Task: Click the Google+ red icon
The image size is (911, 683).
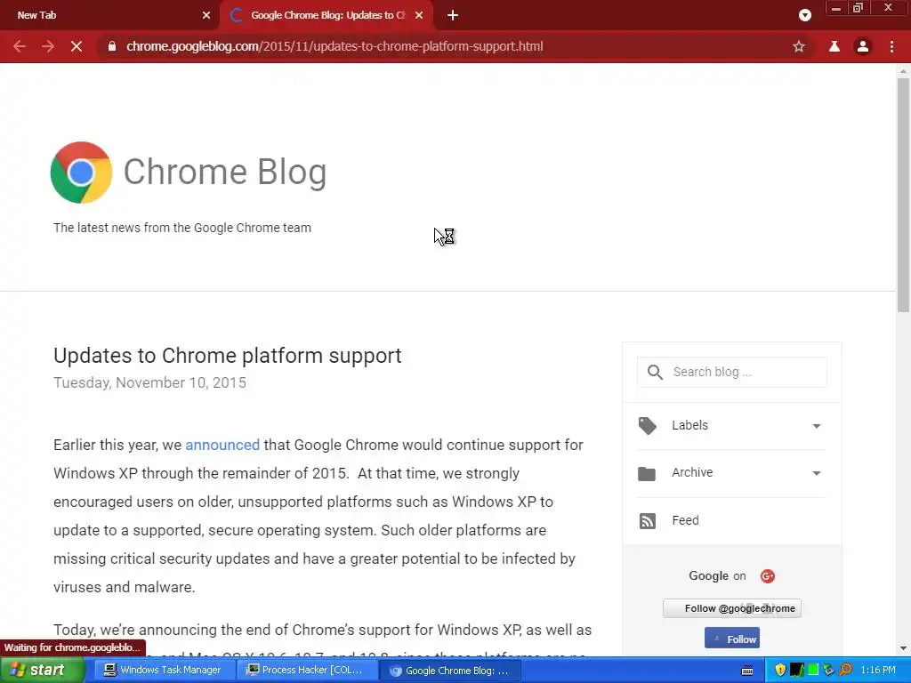Action: click(x=768, y=576)
